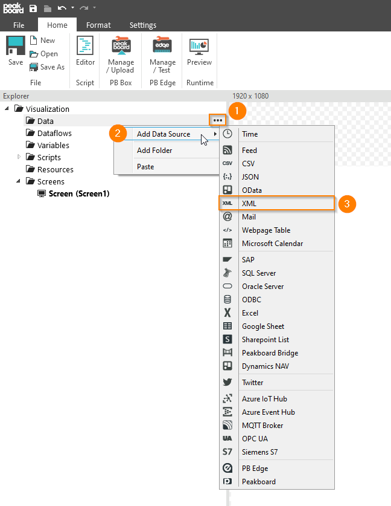
Task: Expand the Scripts tree node
Action: 19,157
